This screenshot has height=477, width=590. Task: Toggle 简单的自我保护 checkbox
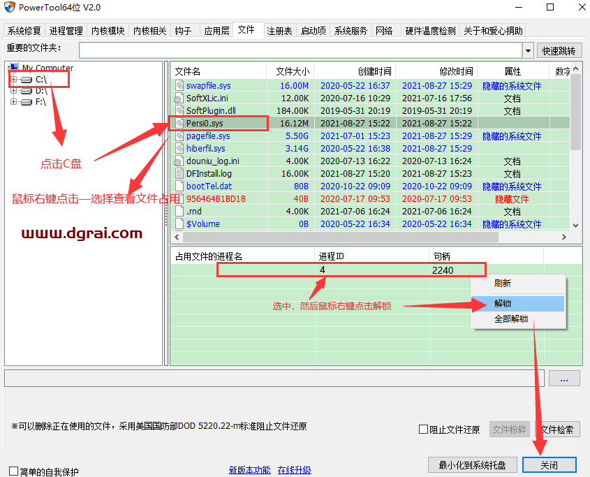point(13,471)
